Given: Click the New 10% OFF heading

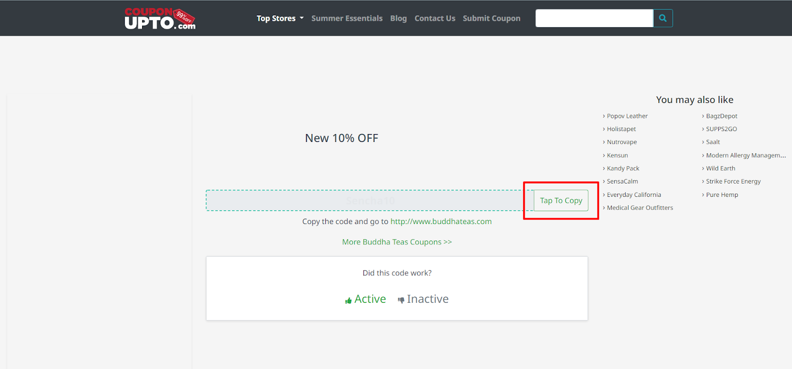Looking at the screenshot, I should pos(342,138).
